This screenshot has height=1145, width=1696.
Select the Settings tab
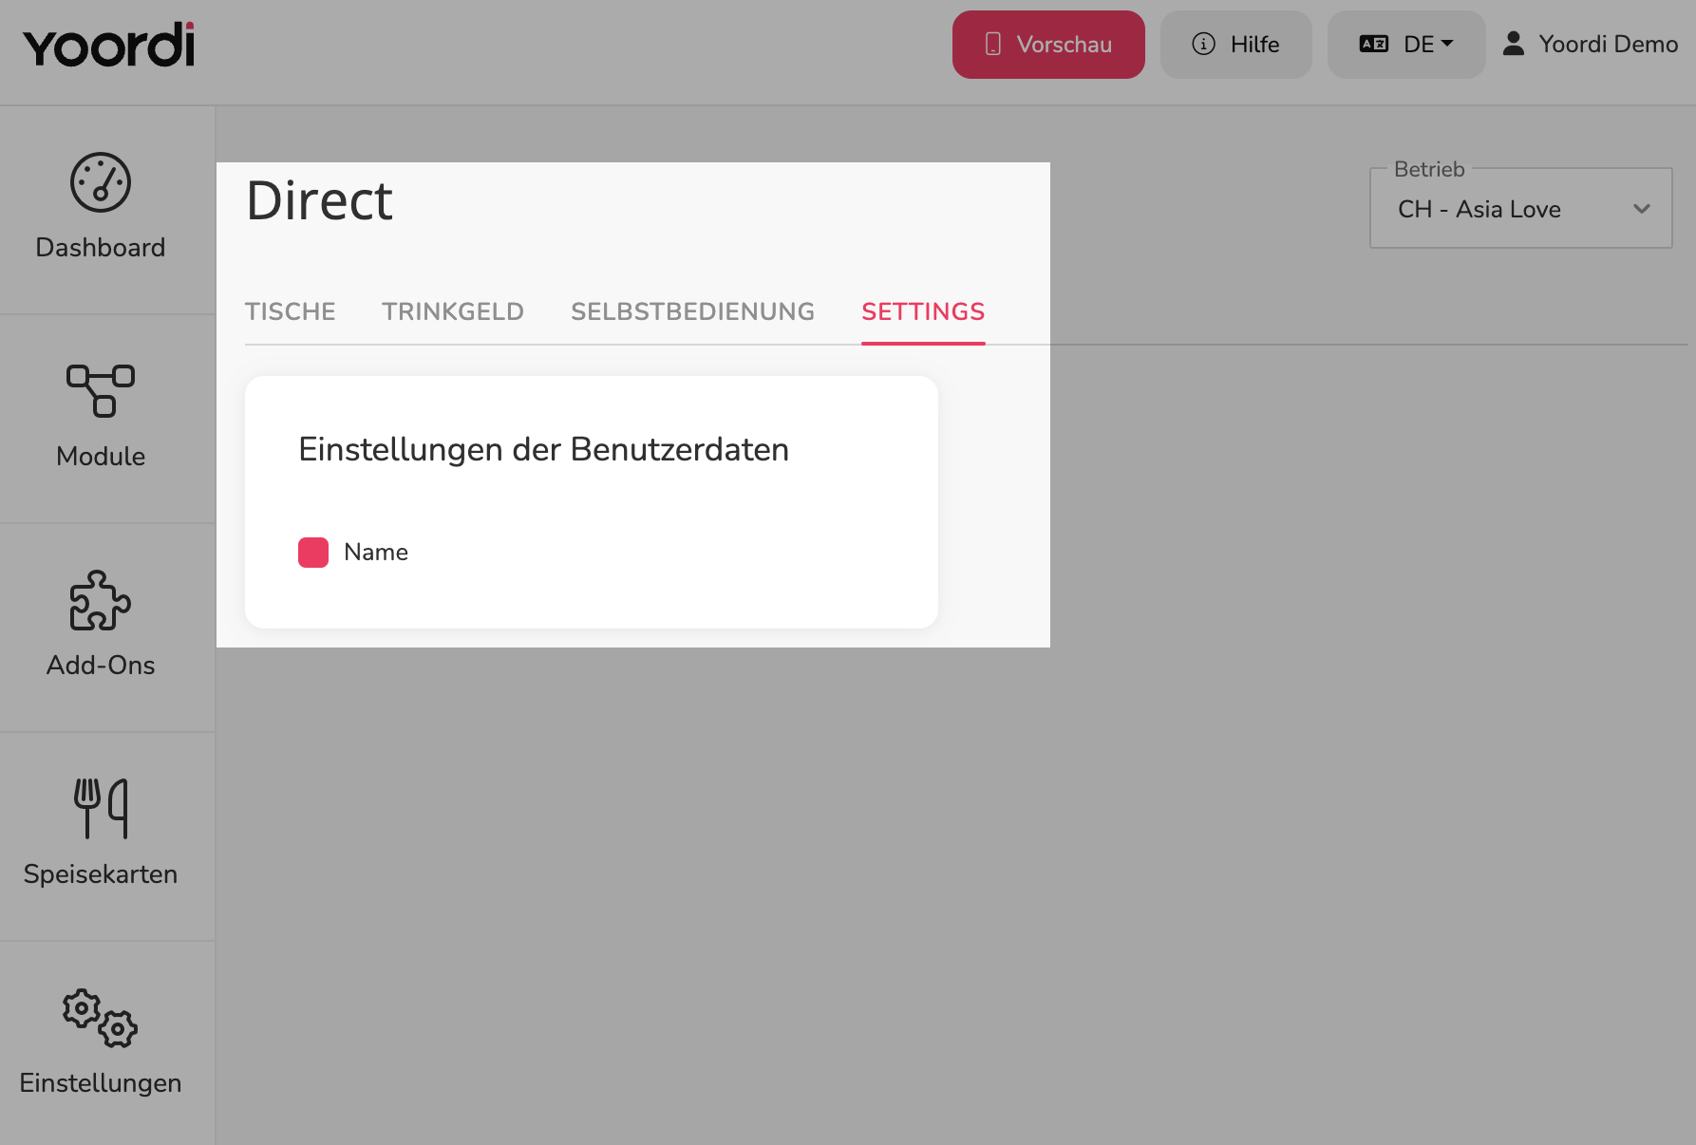pos(923,311)
